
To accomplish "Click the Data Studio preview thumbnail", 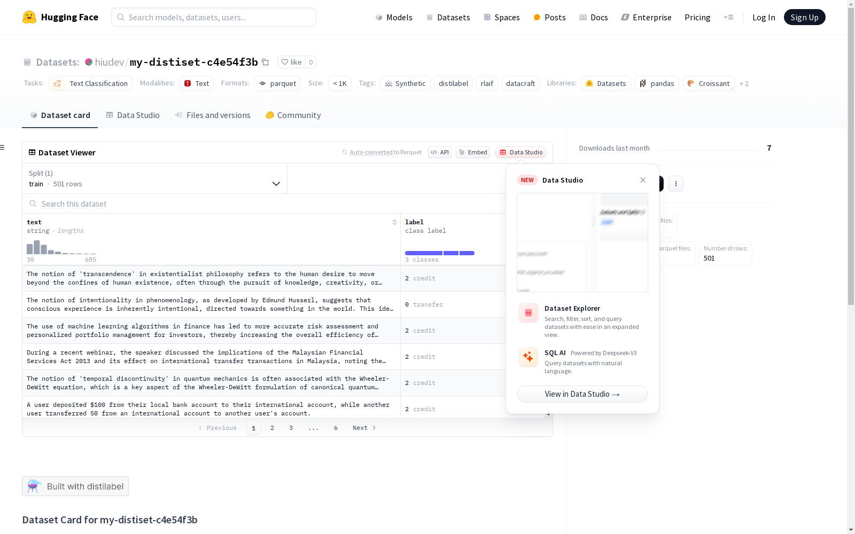I will pyautogui.click(x=582, y=242).
